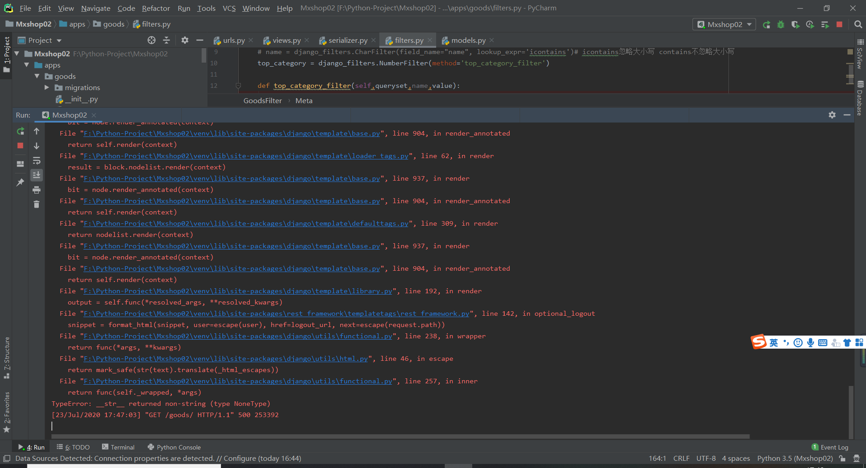
Task: Run Mxshop02 with coverage
Action: 795,25
